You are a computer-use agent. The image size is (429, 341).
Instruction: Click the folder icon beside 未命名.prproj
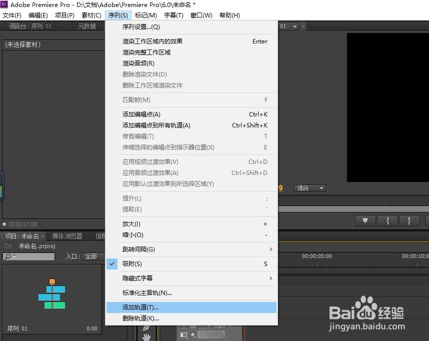coord(8,246)
